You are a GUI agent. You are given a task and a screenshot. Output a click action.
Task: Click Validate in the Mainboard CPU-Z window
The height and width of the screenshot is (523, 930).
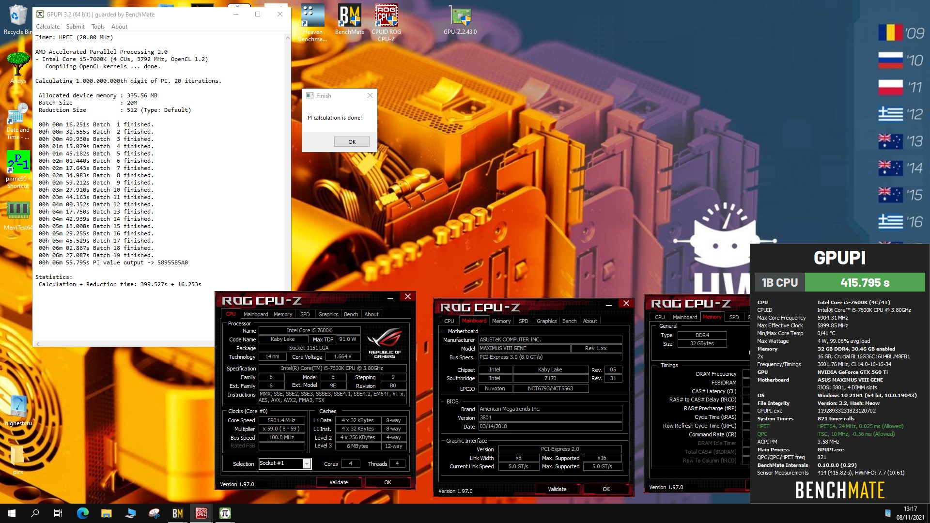[x=557, y=489]
